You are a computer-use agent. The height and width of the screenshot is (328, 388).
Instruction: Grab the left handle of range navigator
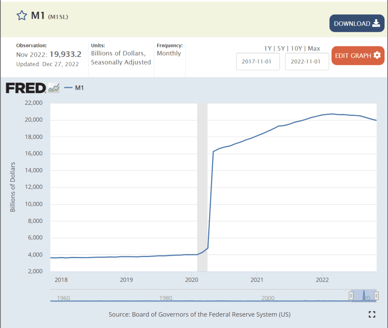pos(351,296)
